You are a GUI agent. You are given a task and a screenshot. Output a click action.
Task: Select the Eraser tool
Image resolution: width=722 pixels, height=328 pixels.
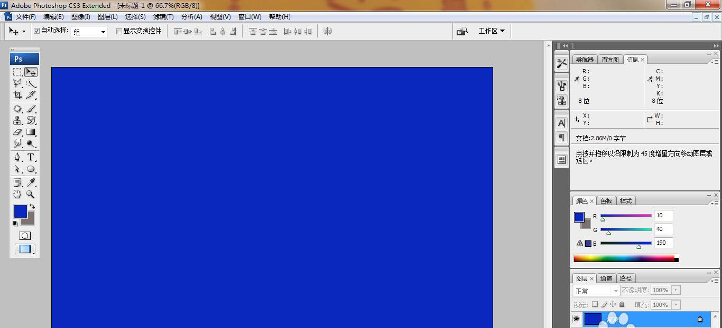point(17,132)
